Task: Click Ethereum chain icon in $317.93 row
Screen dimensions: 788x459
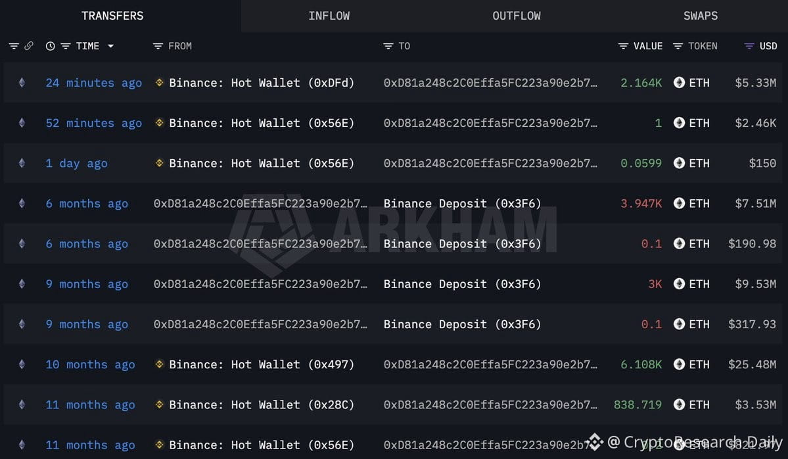Action: [22, 324]
